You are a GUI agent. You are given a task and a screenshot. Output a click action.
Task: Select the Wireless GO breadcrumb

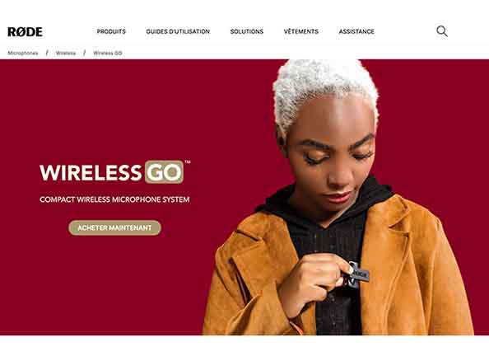[108, 53]
